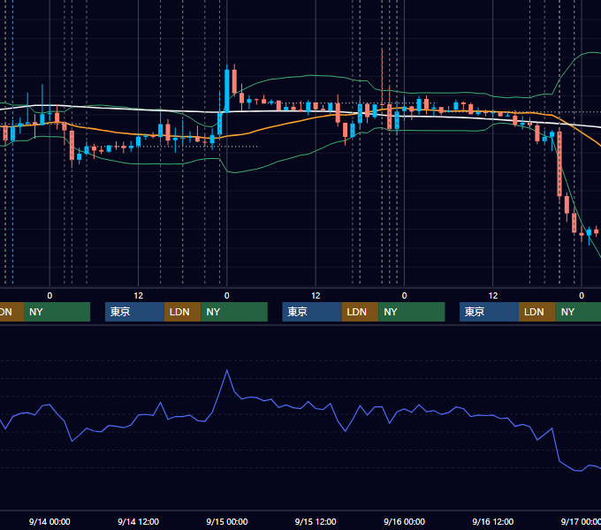The image size is (601, 530).
Task: Select the 東京 session block on 9/15
Action: pyautogui.click(x=312, y=312)
